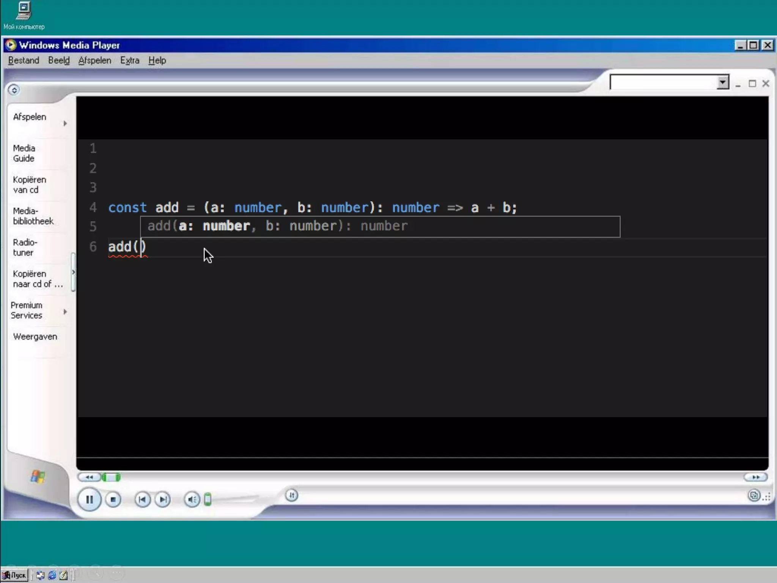777x583 pixels.
Task: Open the equalizer settings button
Action: pyautogui.click(x=291, y=495)
